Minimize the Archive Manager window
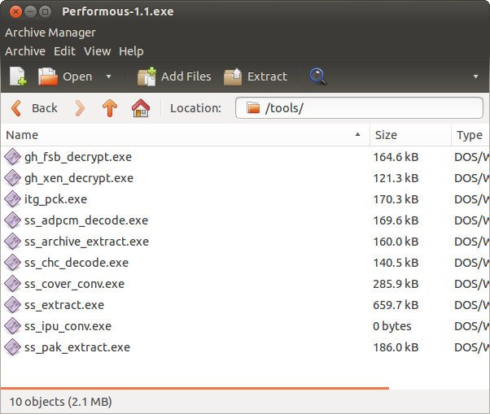Screen dimensions: 490x414 pos(30,12)
